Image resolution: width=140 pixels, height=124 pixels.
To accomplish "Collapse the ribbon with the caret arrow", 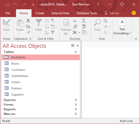I will click(x=136, y=39).
